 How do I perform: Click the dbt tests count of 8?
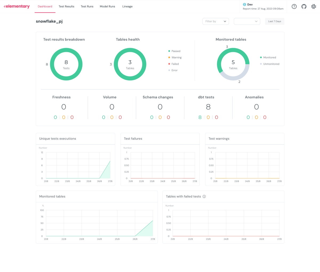point(208,107)
